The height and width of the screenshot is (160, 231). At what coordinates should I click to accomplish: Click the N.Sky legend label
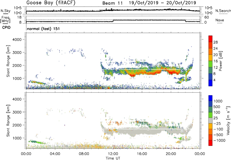(x=5, y=11)
